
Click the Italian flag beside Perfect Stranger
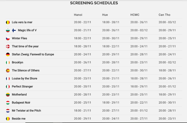pyautogui.click(x=8, y=87)
